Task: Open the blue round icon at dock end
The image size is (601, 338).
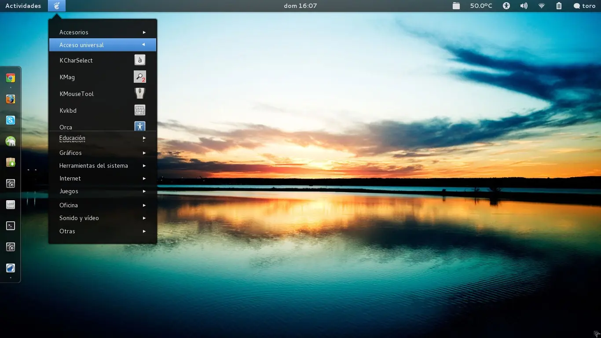Action: click(11, 268)
